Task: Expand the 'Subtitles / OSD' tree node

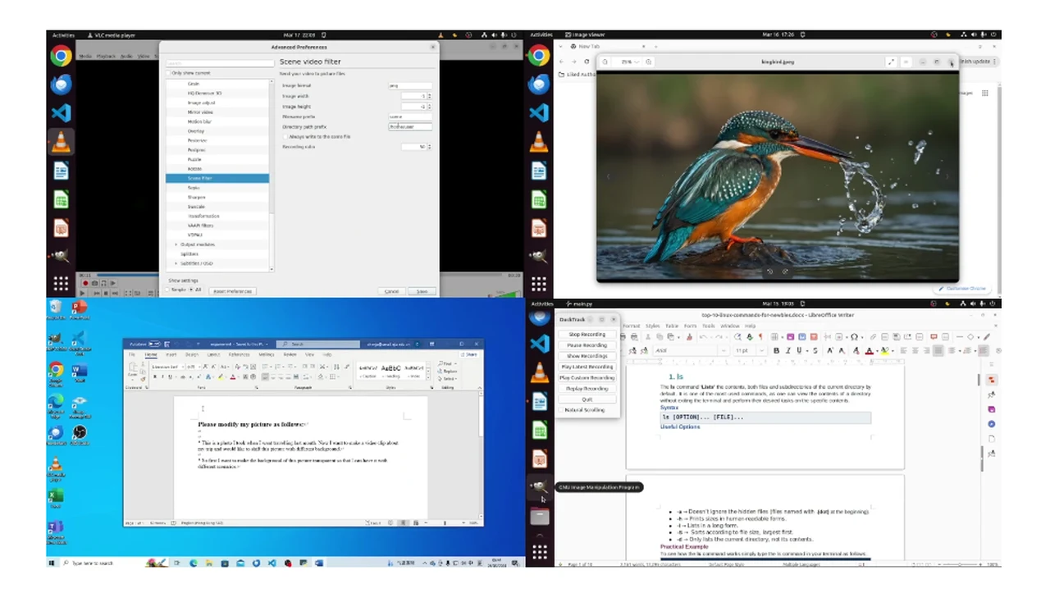Action: 176,263
